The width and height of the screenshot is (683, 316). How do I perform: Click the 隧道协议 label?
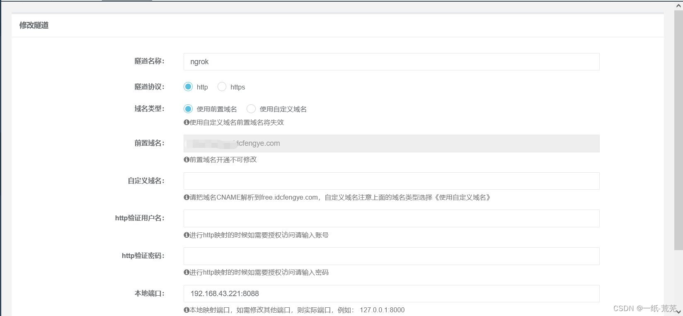(x=150, y=87)
